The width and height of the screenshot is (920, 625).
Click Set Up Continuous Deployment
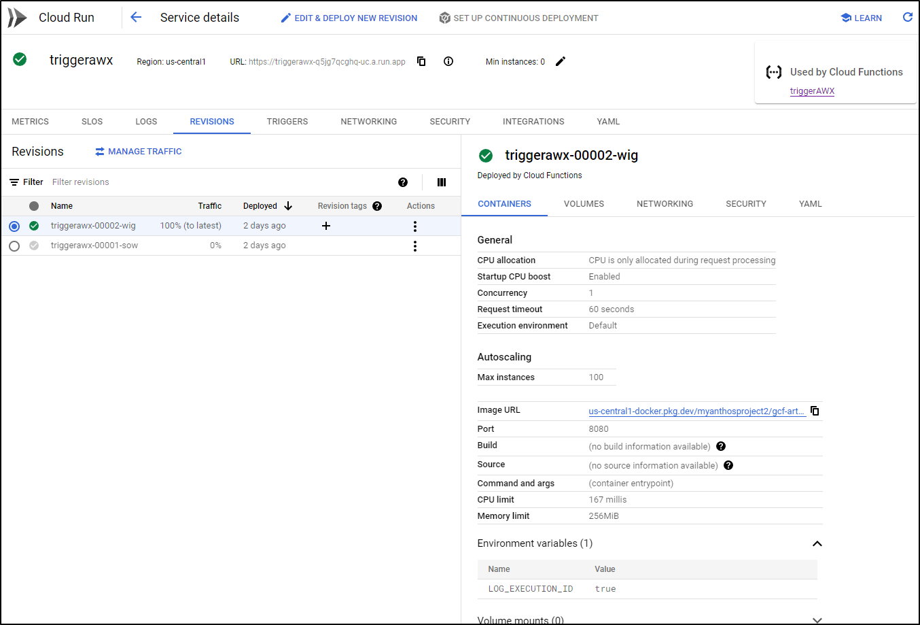click(x=519, y=18)
